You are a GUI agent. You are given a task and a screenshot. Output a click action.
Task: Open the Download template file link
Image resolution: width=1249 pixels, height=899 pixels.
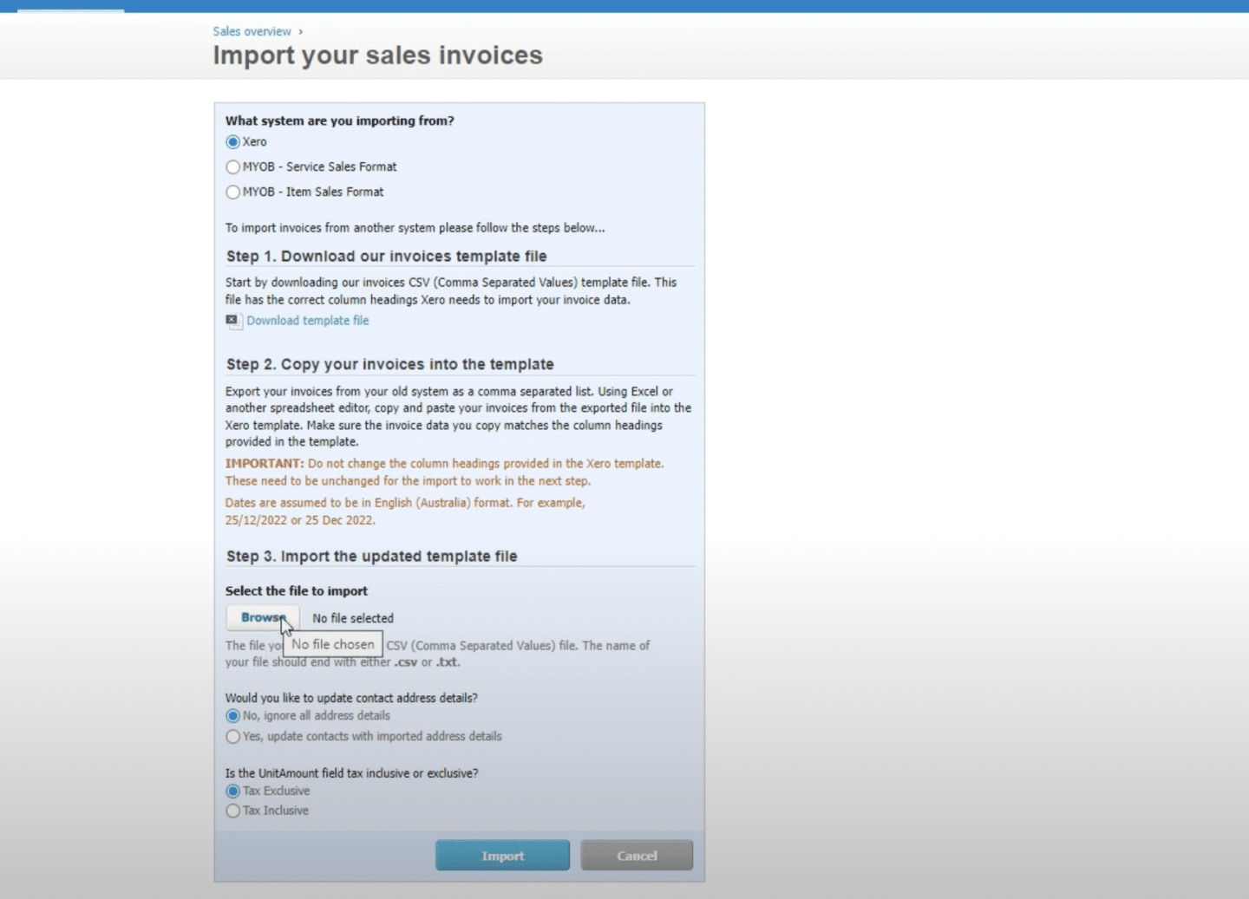(308, 321)
